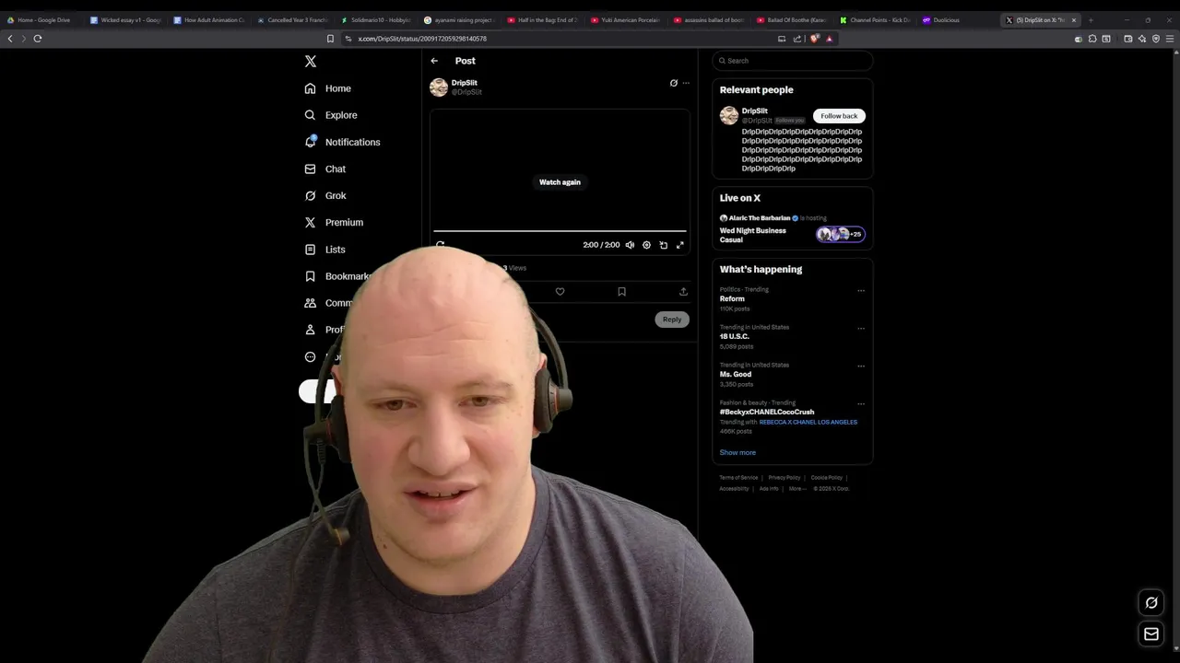The image size is (1180, 663).
Task: Click the Grok icon on the post header
Action: pos(674,83)
